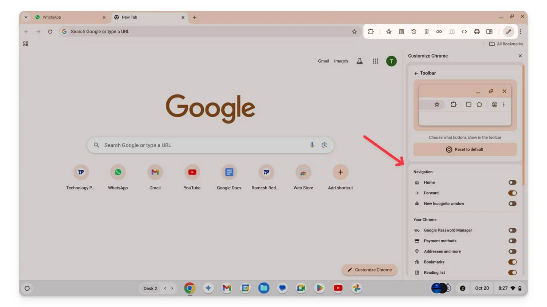547x307 pixels.
Task: Select the New Tab tab
Action: coord(150,17)
